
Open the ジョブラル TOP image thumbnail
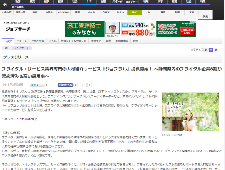point(190,112)
